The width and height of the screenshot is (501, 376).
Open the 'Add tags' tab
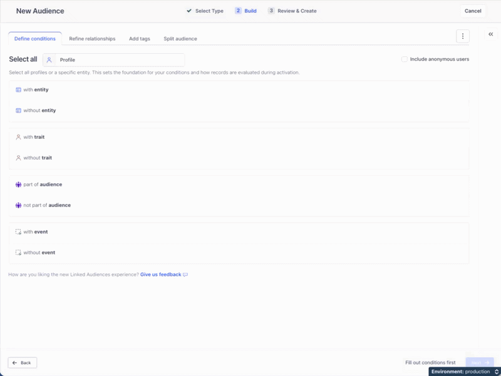138,38
